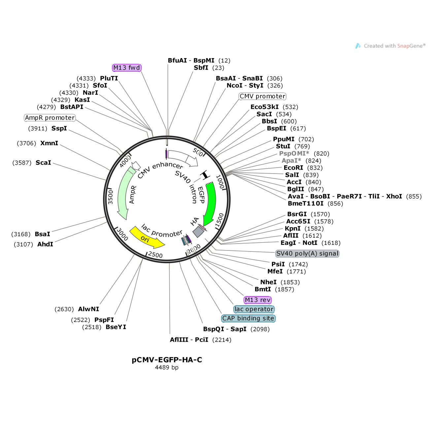The image size is (429, 429).
Task: Select the AmpR promoter label
Action: point(50,118)
